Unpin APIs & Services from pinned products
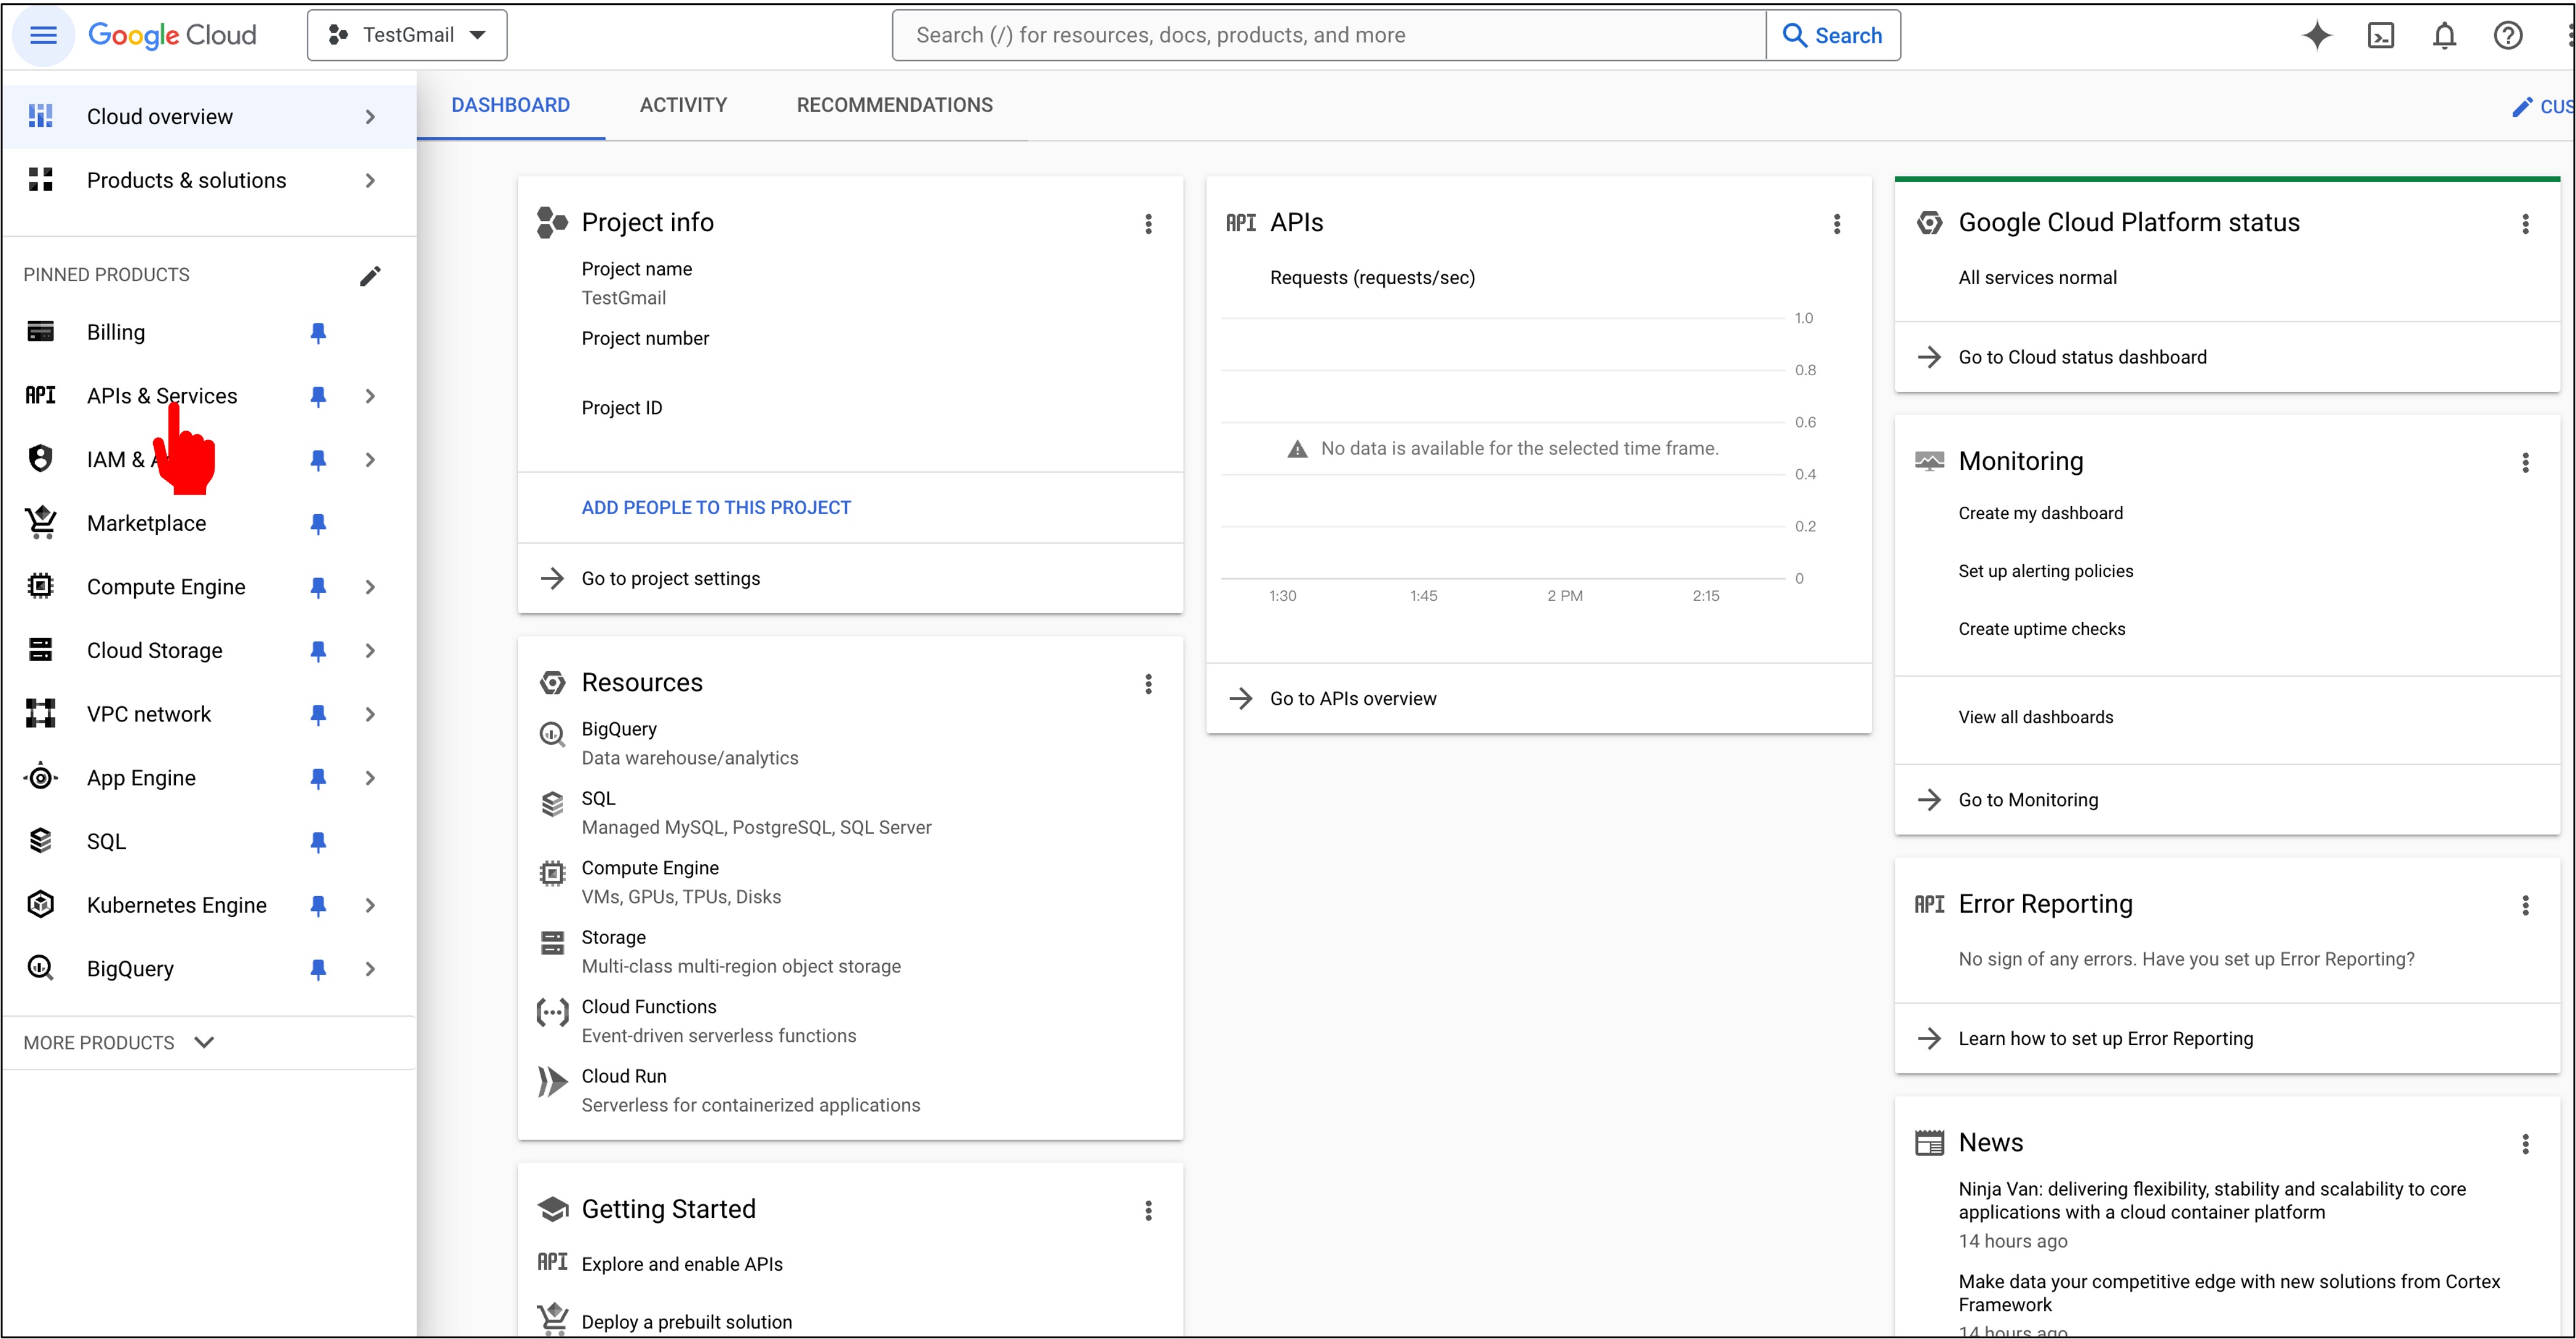Screen dimensions: 2576x1339 click(x=318, y=397)
